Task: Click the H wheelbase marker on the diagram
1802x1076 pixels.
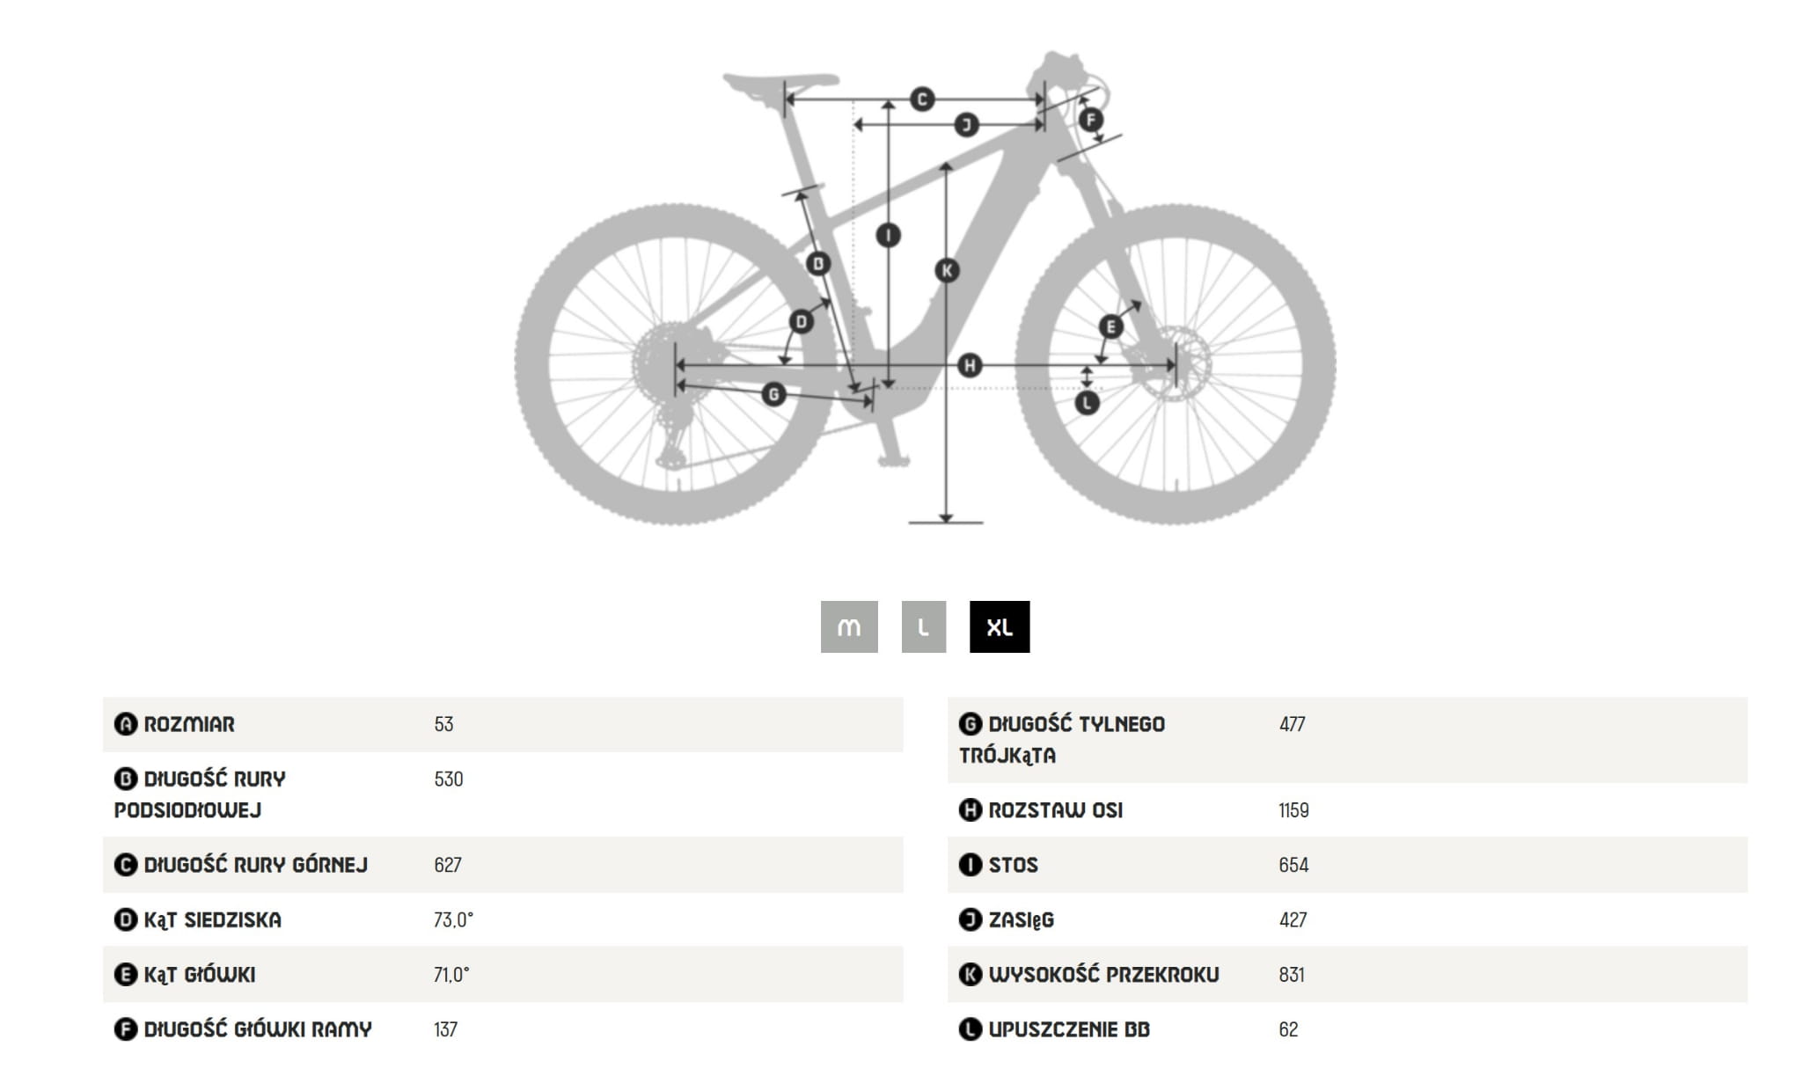Action: [x=969, y=365]
